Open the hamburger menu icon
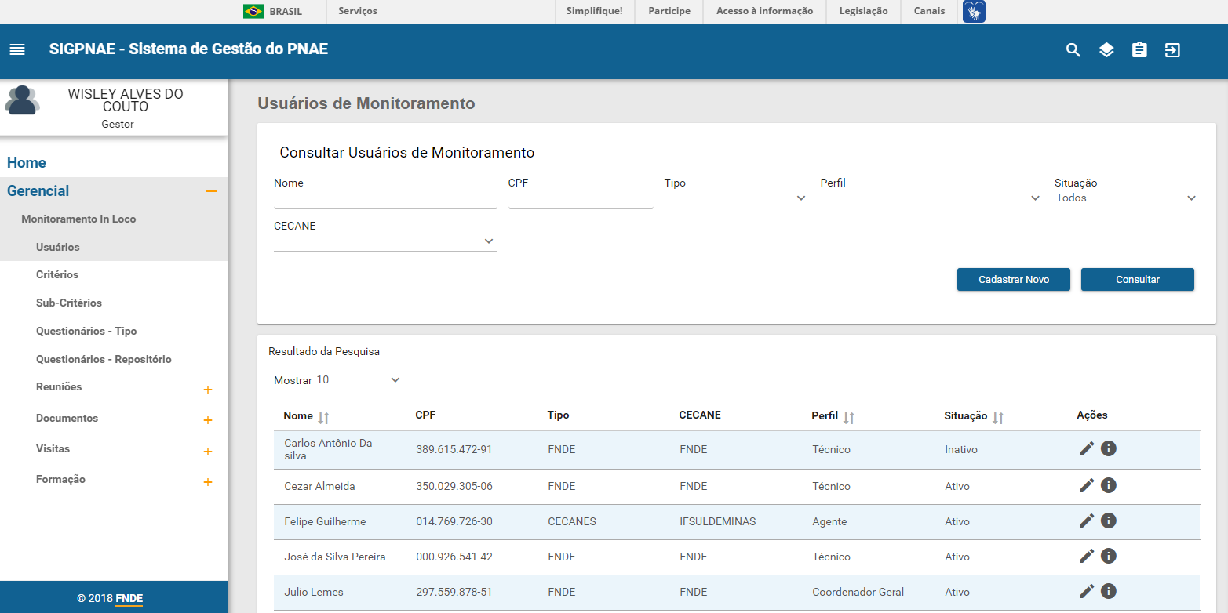Viewport: 1228px width, 613px height. 17,50
